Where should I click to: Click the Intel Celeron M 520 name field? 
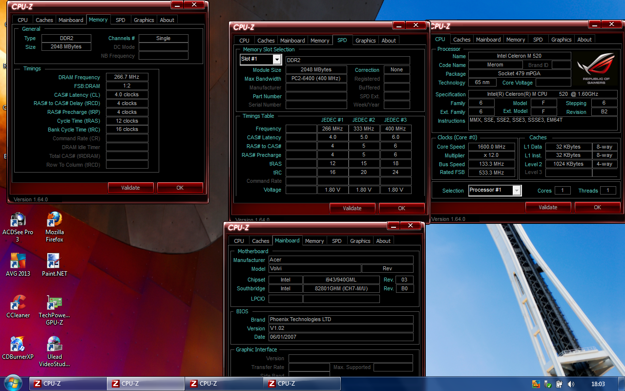[x=520, y=56]
